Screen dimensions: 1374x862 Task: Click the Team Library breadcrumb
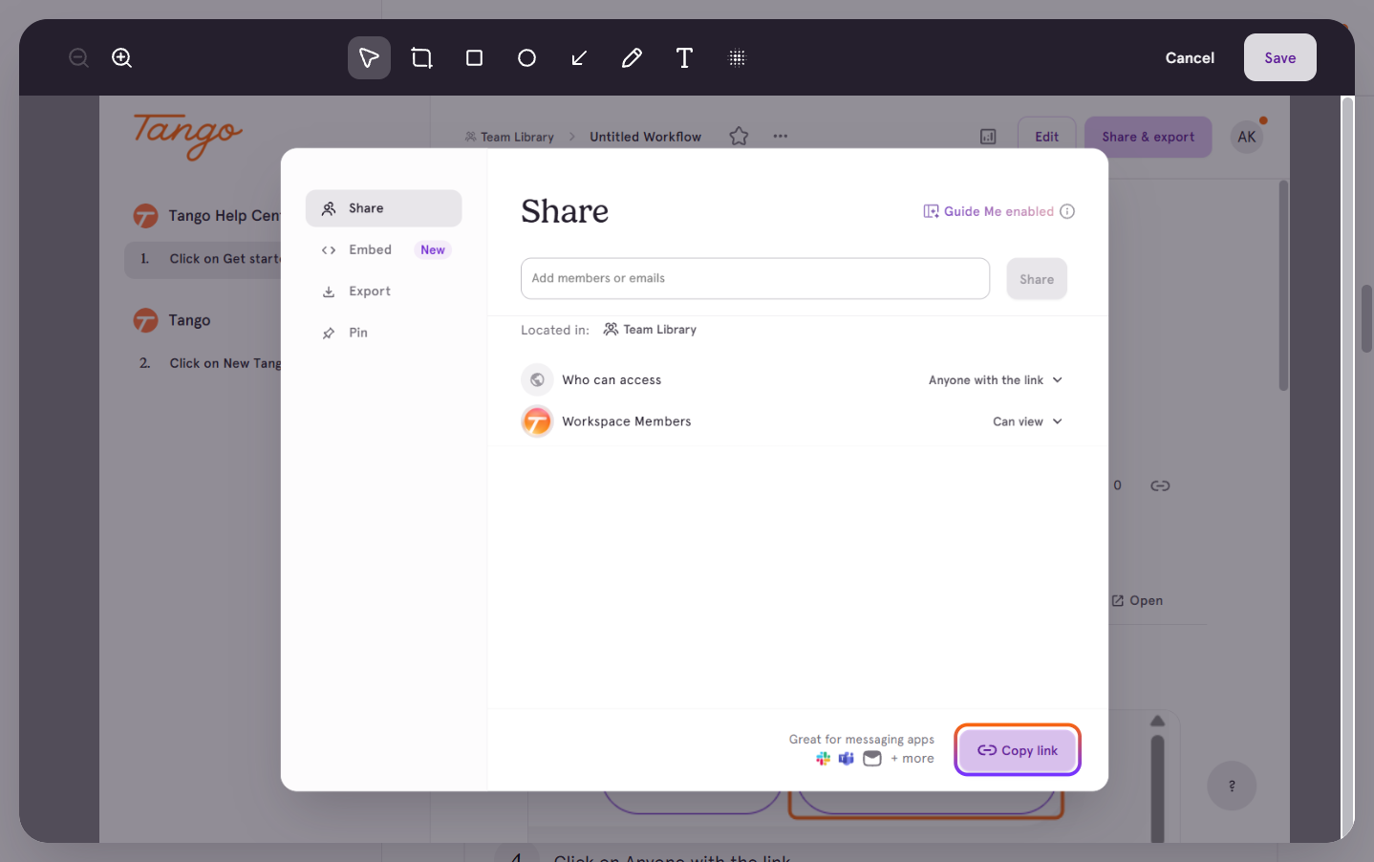click(x=509, y=137)
